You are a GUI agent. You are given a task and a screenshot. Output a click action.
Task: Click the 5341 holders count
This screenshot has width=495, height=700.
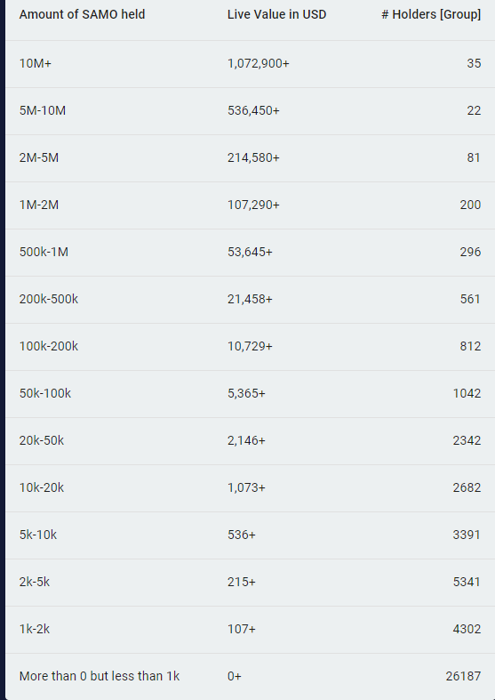tap(467, 582)
